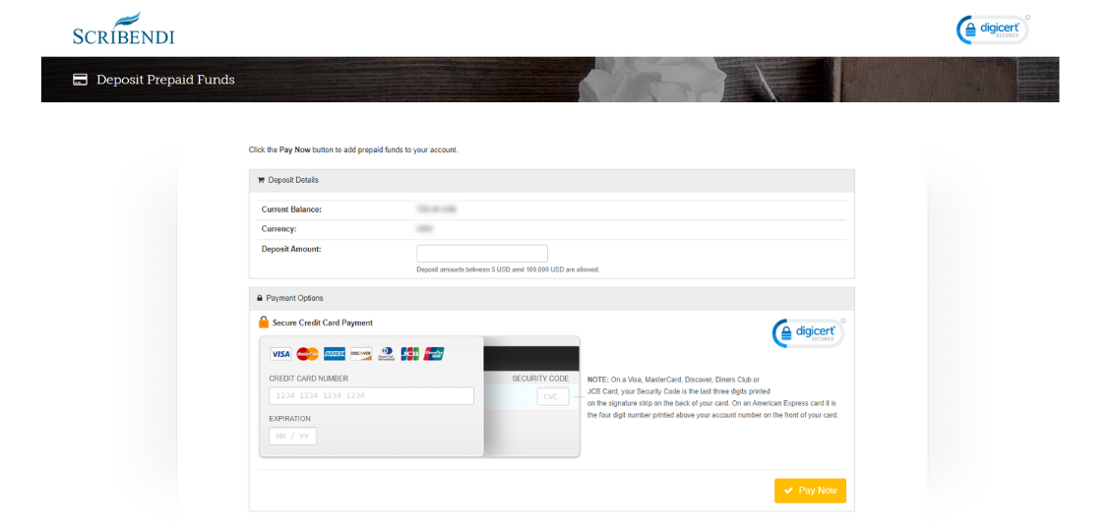Viewport: 1113px width, 530px height.
Task: Focus the Deposit Amount field
Action: (482, 254)
